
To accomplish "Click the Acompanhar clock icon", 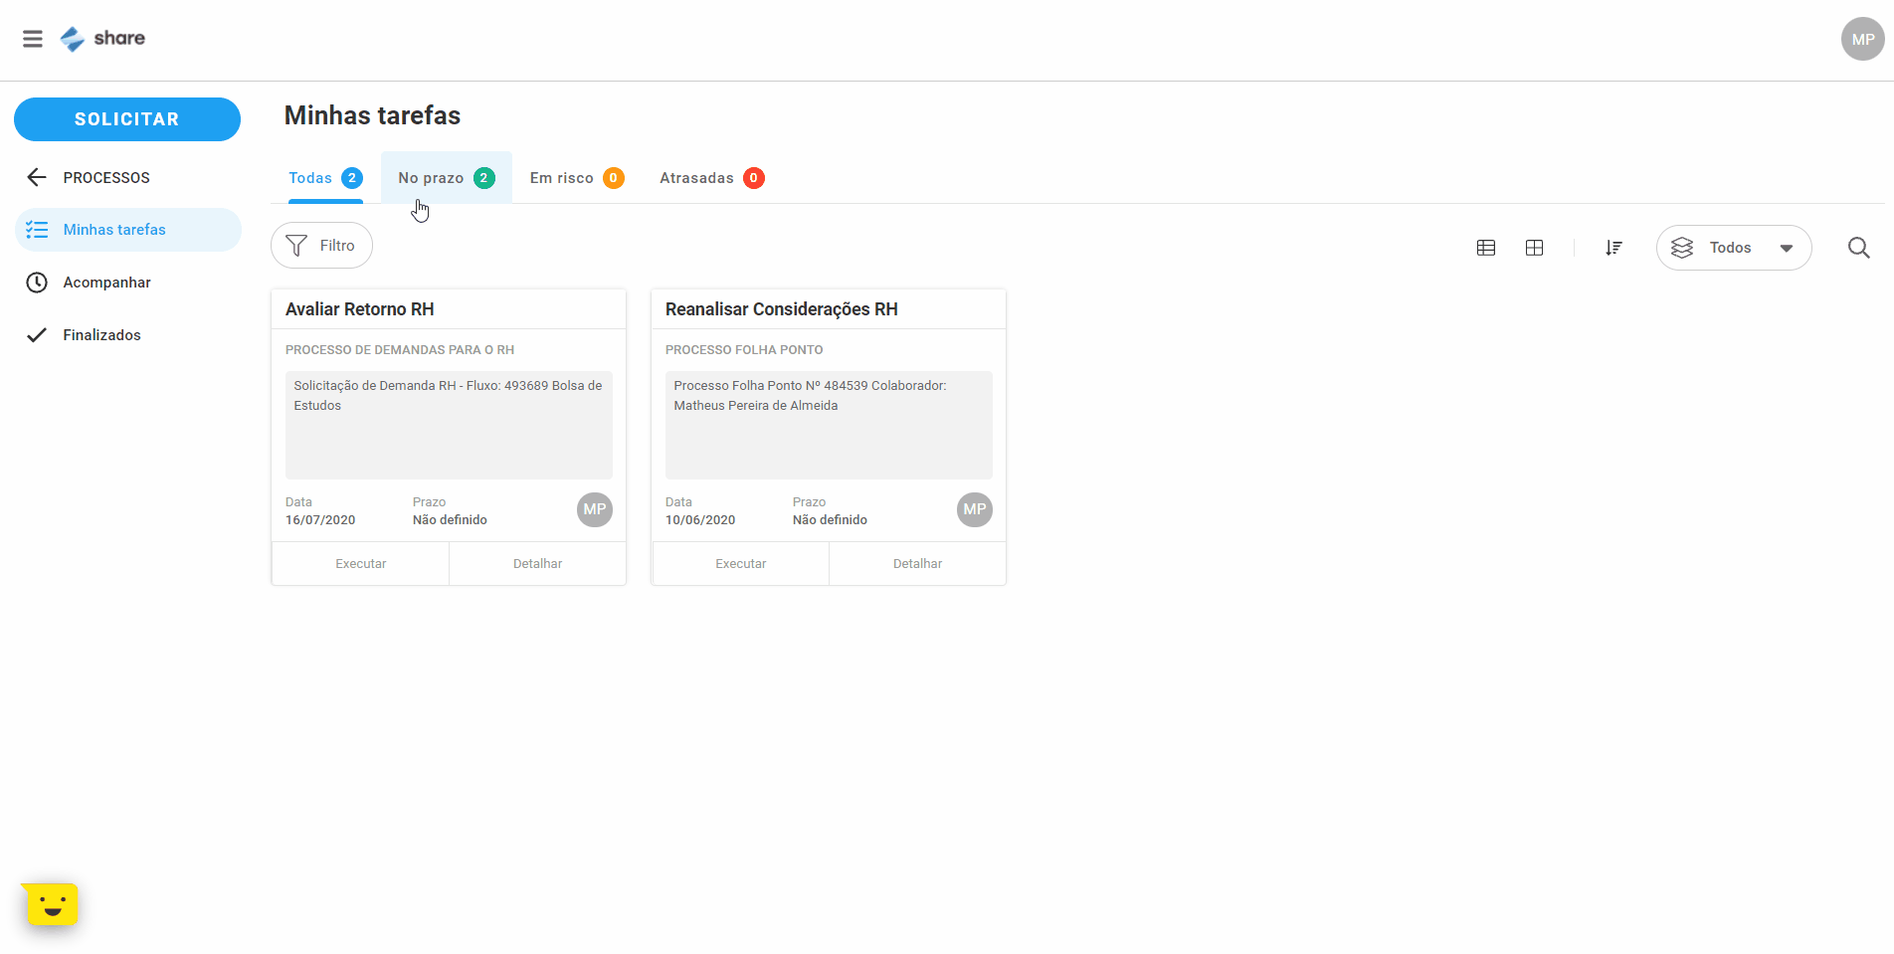I will point(37,283).
